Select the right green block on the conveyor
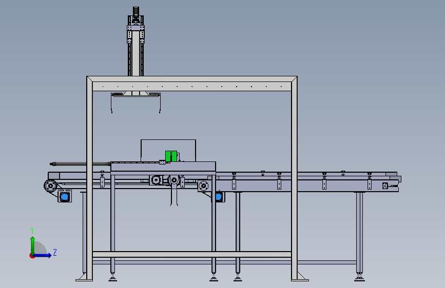 point(175,156)
